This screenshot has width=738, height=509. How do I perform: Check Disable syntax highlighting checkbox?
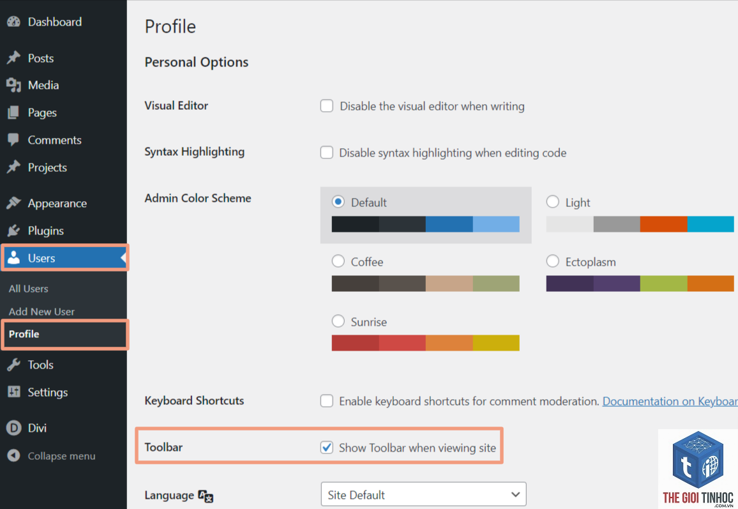327,152
